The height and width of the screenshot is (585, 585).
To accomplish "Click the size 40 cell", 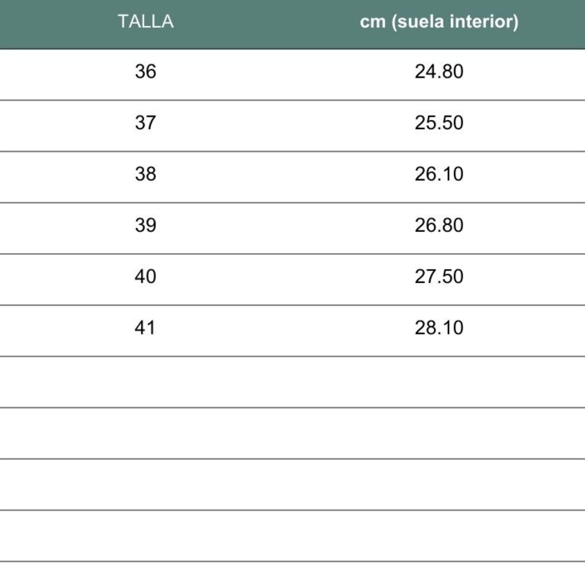I will pyautogui.click(x=145, y=276).
